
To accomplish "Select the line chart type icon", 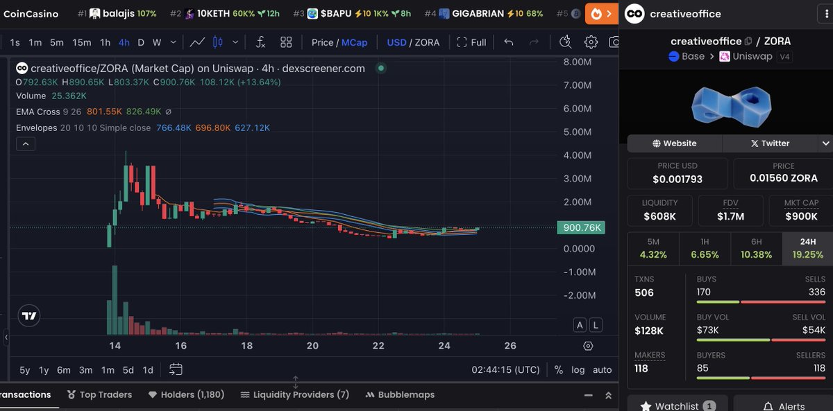I will tap(198, 42).
